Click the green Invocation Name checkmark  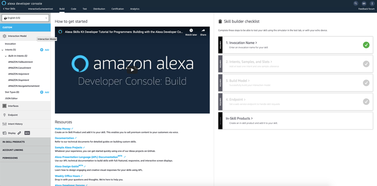point(366,45)
